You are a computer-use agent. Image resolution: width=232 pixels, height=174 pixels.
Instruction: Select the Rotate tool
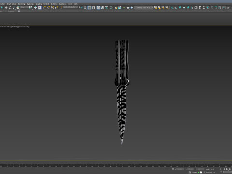10,8
